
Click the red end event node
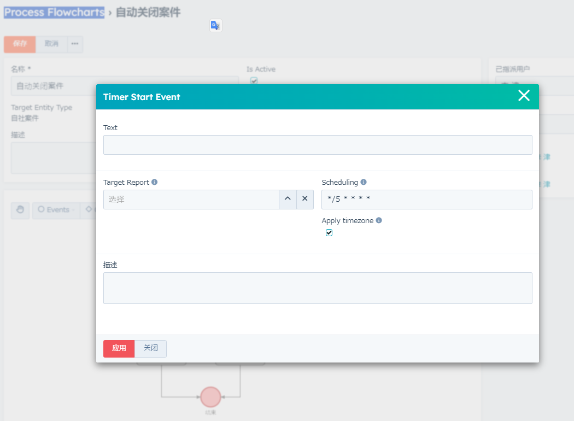coord(210,397)
